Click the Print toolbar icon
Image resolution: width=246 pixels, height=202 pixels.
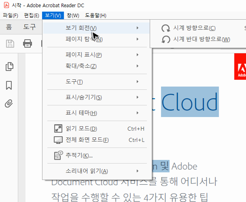[x=28, y=43]
